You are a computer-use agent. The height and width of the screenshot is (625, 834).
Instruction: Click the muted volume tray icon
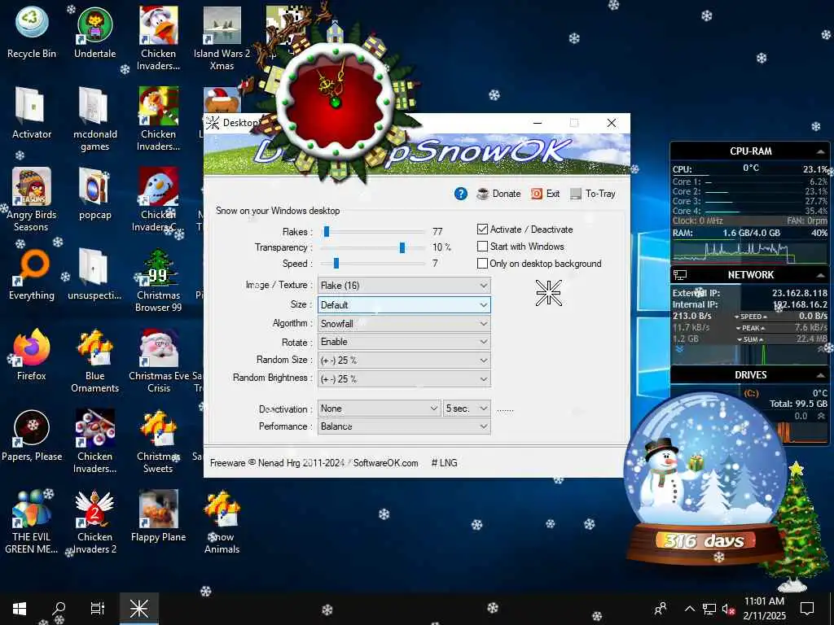pos(728,609)
